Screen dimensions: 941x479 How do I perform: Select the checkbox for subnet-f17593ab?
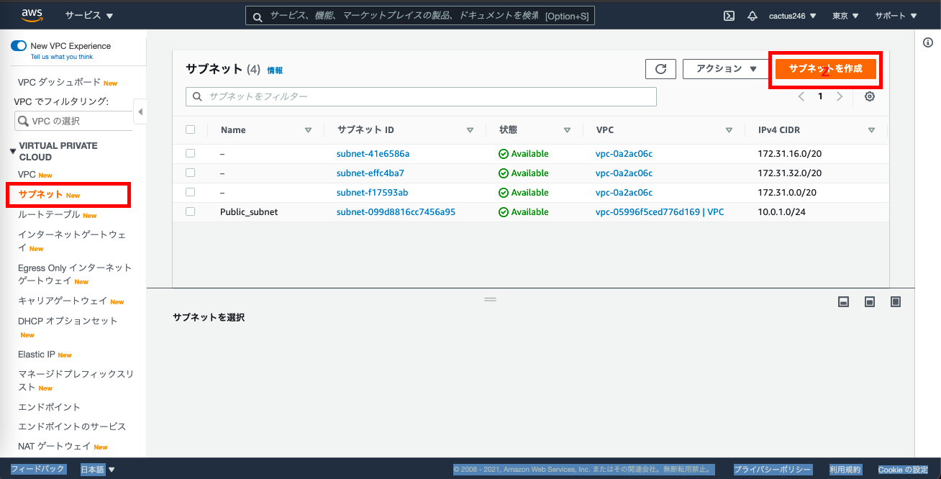pyautogui.click(x=190, y=192)
